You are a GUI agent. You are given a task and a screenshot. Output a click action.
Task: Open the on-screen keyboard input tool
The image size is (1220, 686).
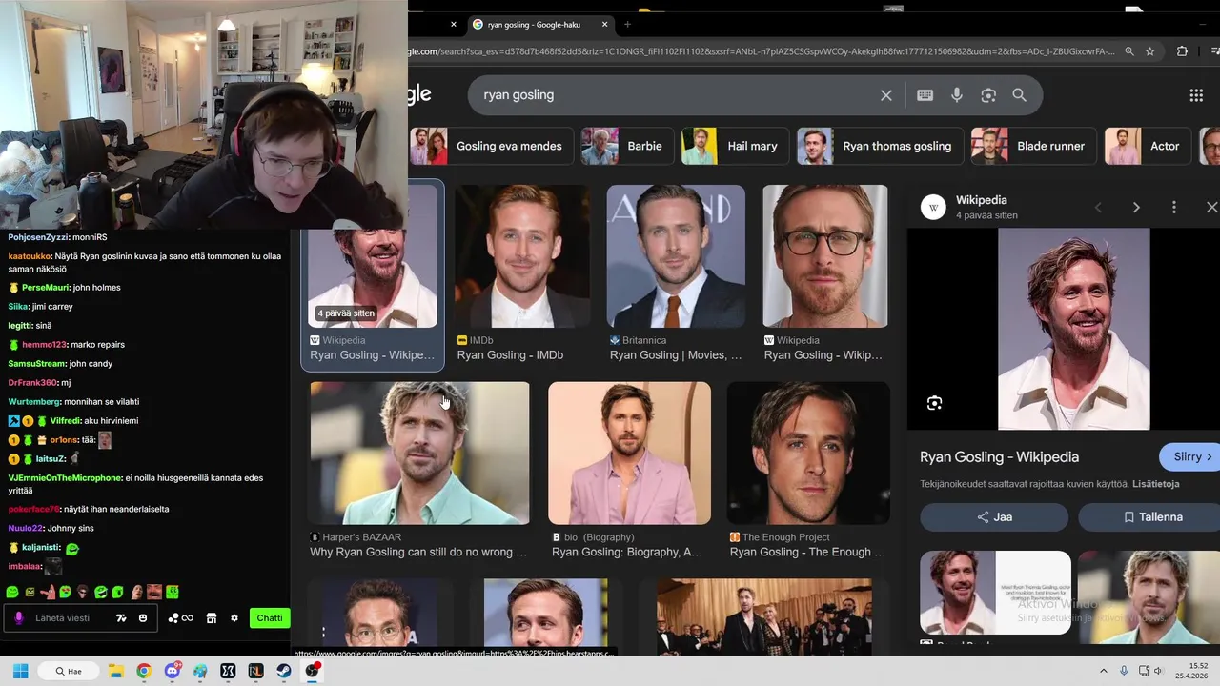point(925,95)
